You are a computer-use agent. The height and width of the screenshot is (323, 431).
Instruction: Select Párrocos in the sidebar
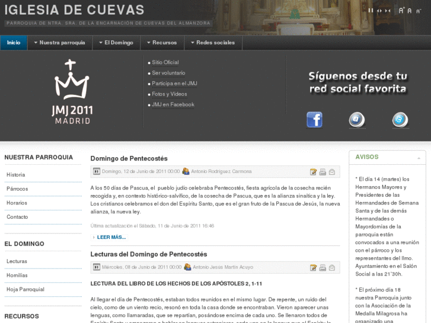[17, 189]
